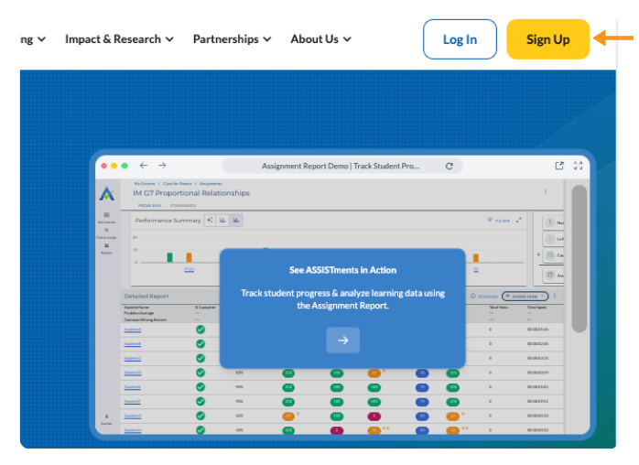Expand the chevron beside Impact & Research

pos(169,39)
